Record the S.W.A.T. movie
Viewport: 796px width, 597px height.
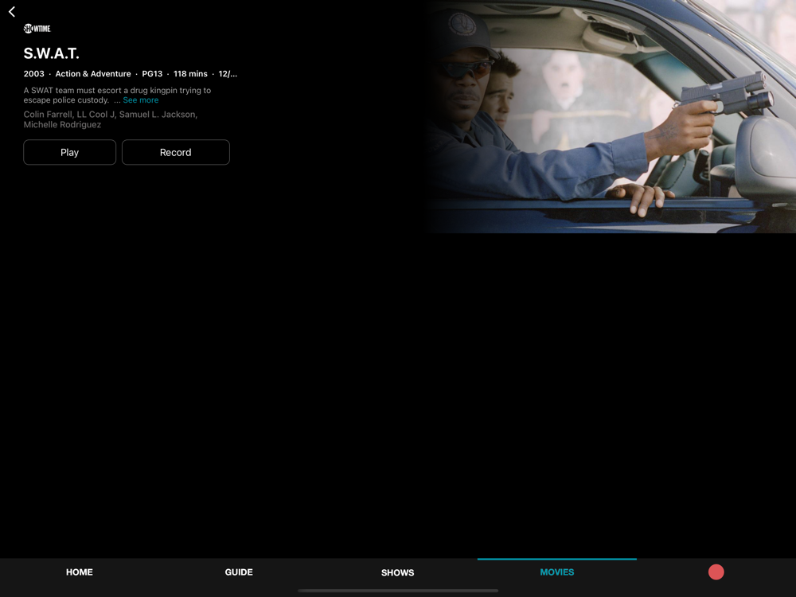(x=176, y=152)
